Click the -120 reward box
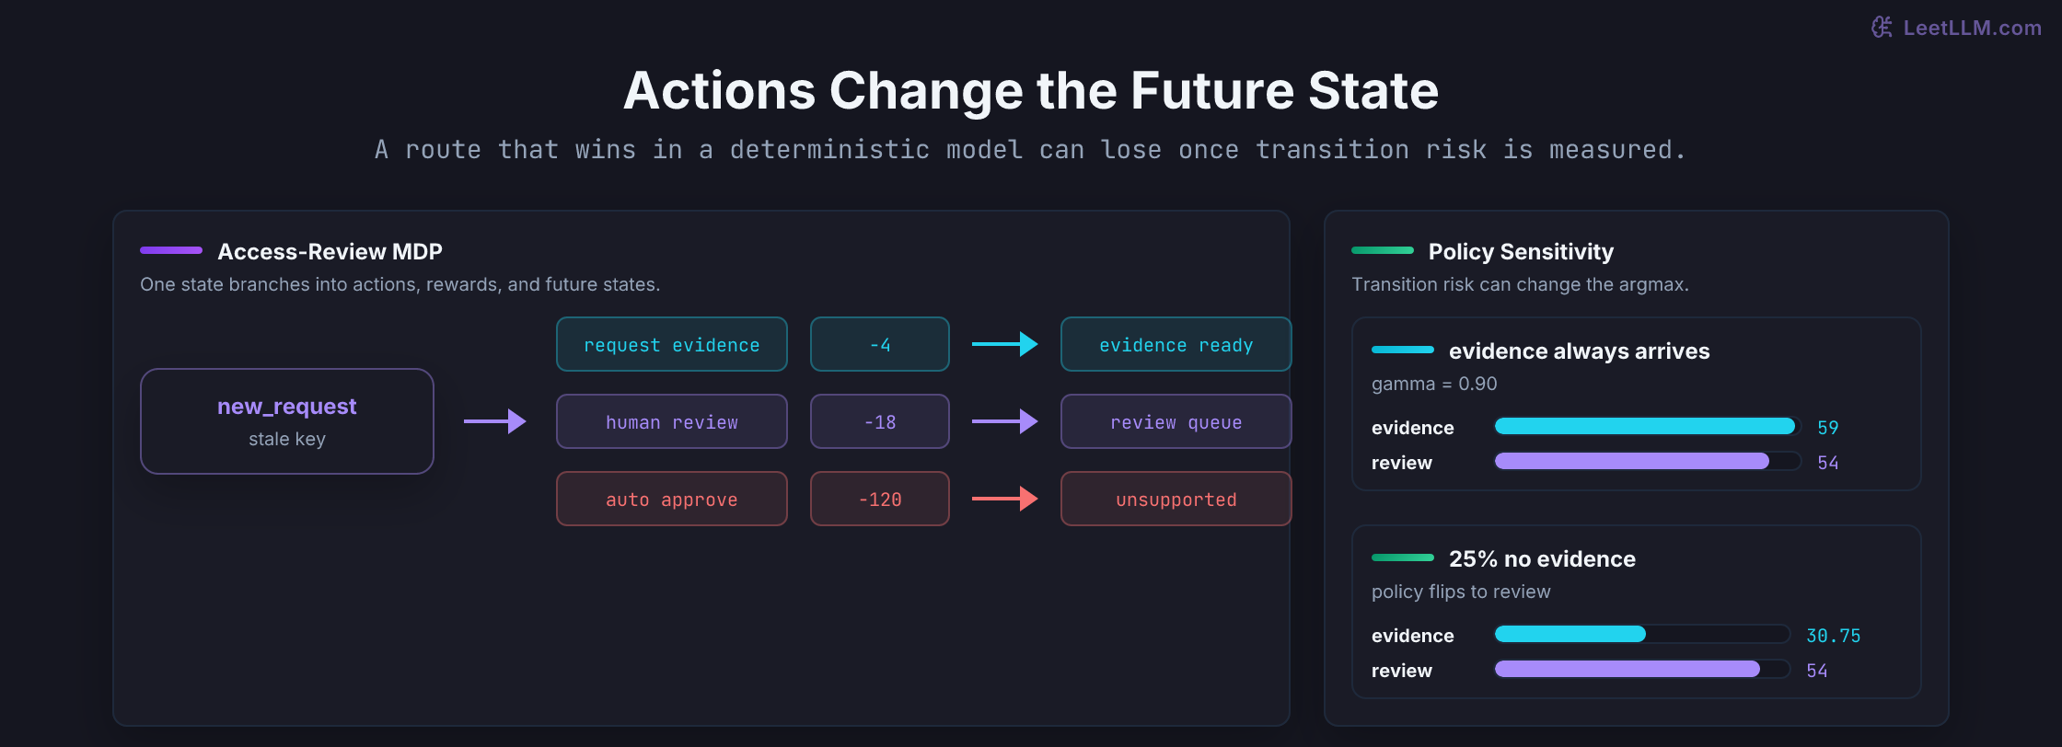 click(x=880, y=499)
